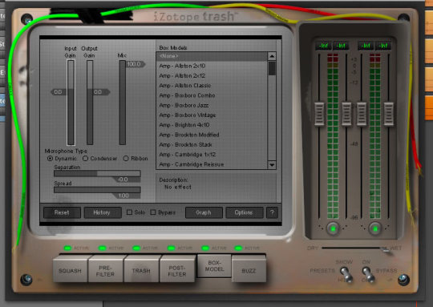
Task: Click the Dry/Wet mix slider handle
Action: (385, 249)
